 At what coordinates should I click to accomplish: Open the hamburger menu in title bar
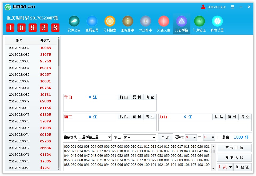pos(232,7)
